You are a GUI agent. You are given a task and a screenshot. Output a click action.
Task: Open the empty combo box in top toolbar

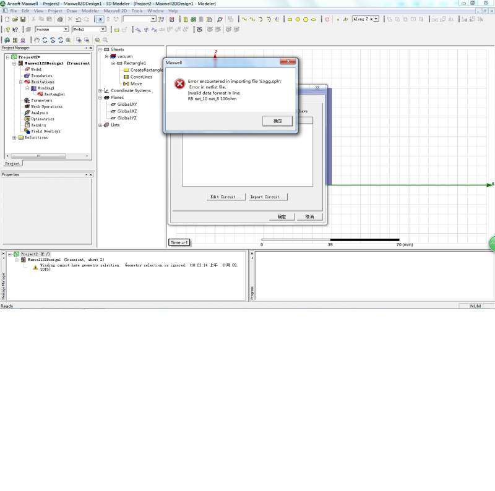[x=153, y=19]
